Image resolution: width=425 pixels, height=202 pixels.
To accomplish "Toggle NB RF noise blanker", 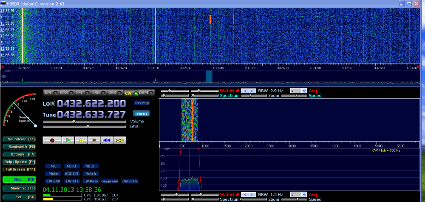I will pyautogui.click(x=72, y=166).
